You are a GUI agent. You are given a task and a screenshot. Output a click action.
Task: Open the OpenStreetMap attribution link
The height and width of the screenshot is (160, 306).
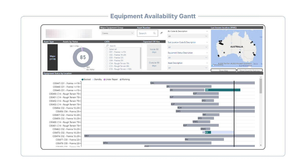tap(245, 65)
